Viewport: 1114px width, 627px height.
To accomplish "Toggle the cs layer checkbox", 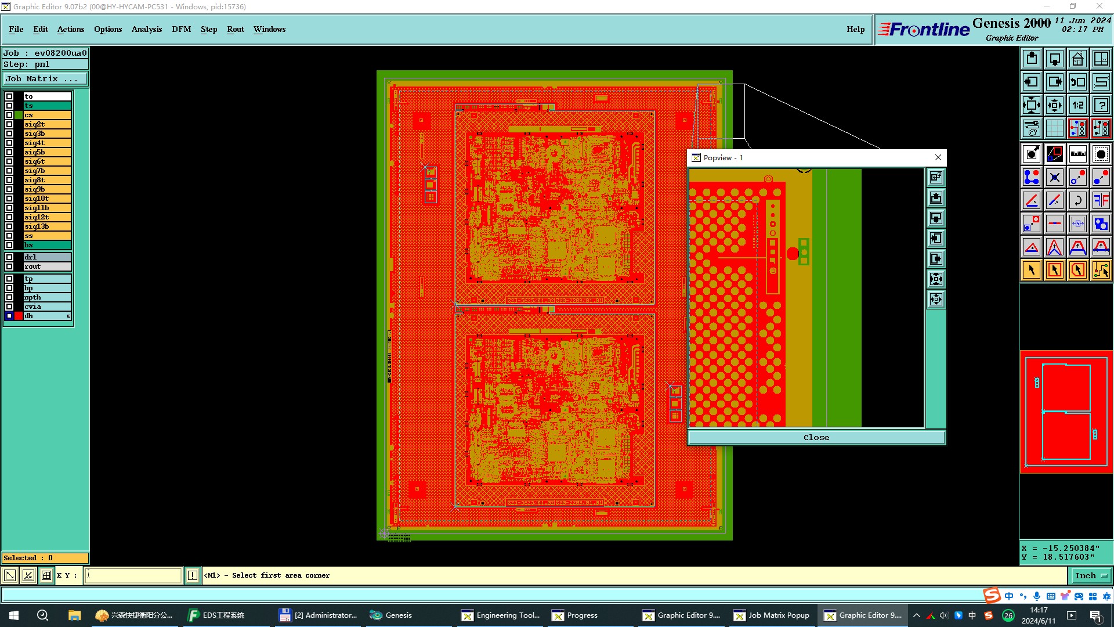I will coord(9,115).
